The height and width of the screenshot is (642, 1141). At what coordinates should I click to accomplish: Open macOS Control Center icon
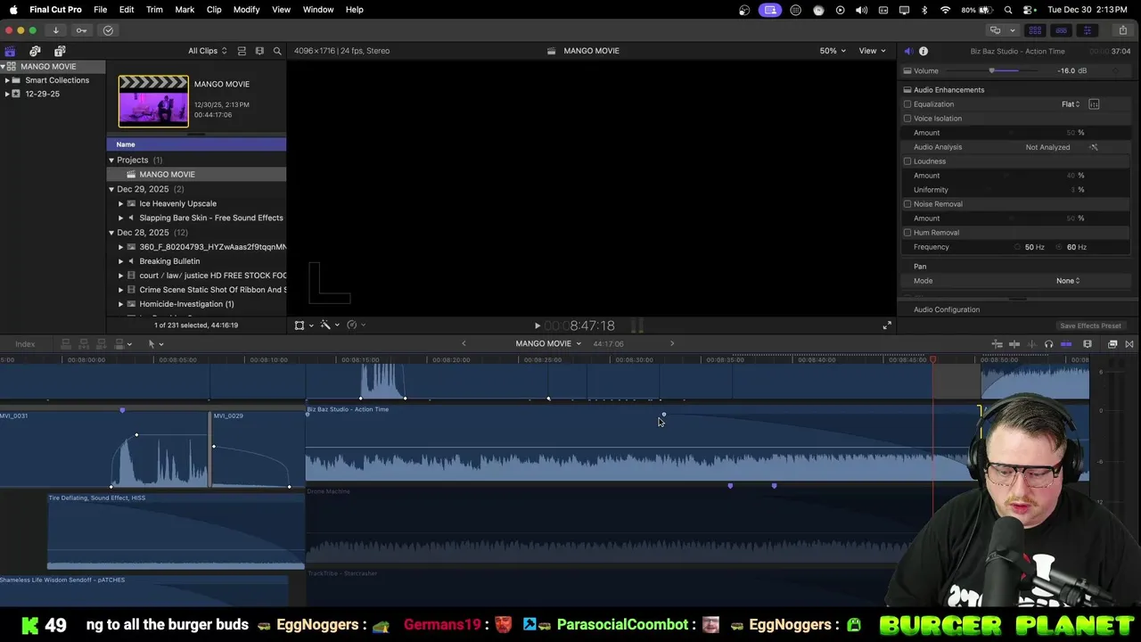pyautogui.click(x=1028, y=10)
